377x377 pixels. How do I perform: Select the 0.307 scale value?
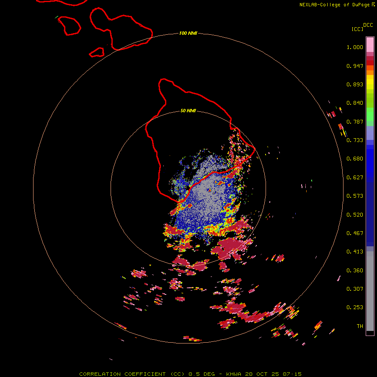(355, 289)
